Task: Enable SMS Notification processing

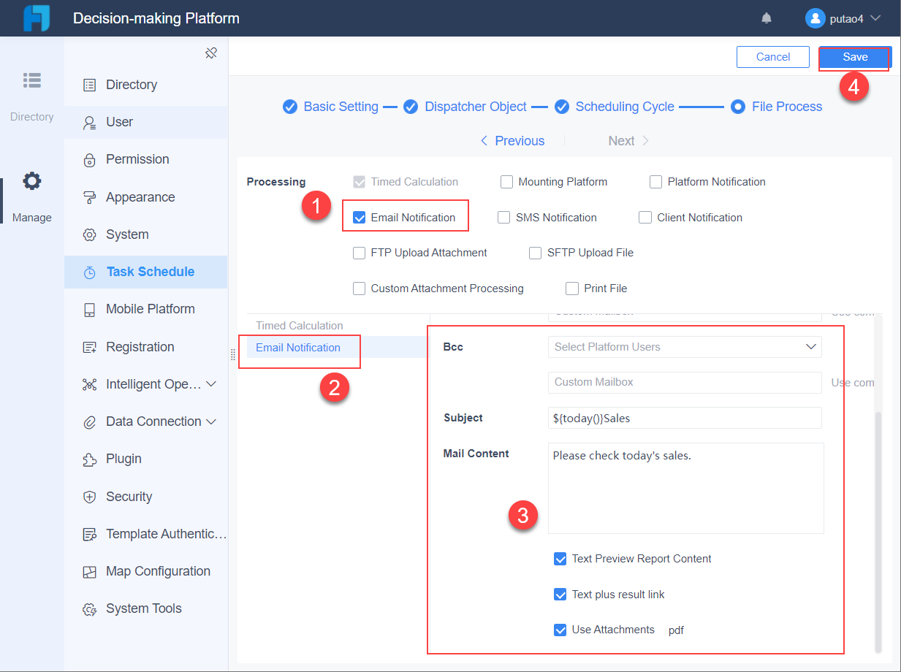Action: [x=503, y=217]
